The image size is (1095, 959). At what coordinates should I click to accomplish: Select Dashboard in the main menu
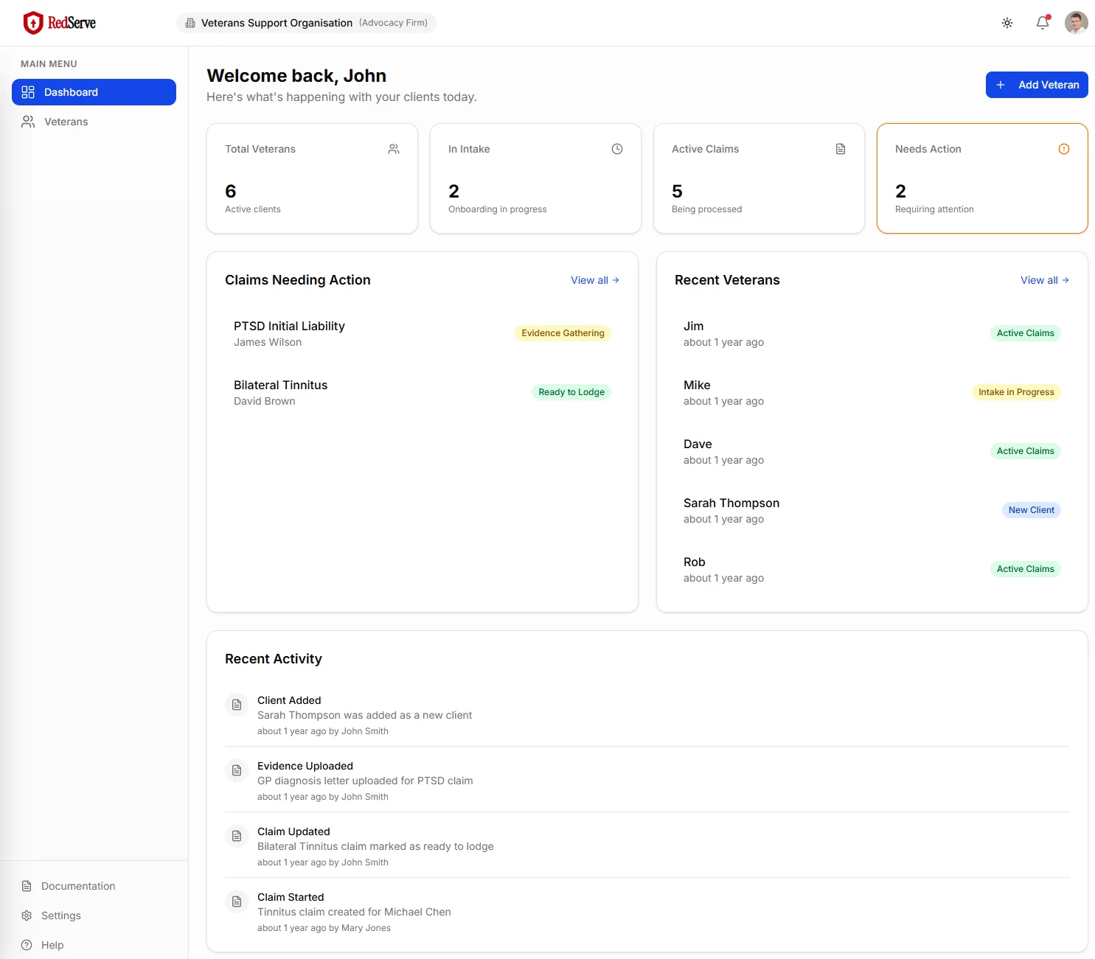(x=94, y=92)
